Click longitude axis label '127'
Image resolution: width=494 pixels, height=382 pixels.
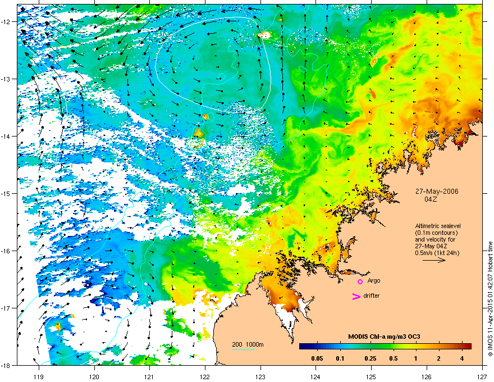tap(482, 376)
